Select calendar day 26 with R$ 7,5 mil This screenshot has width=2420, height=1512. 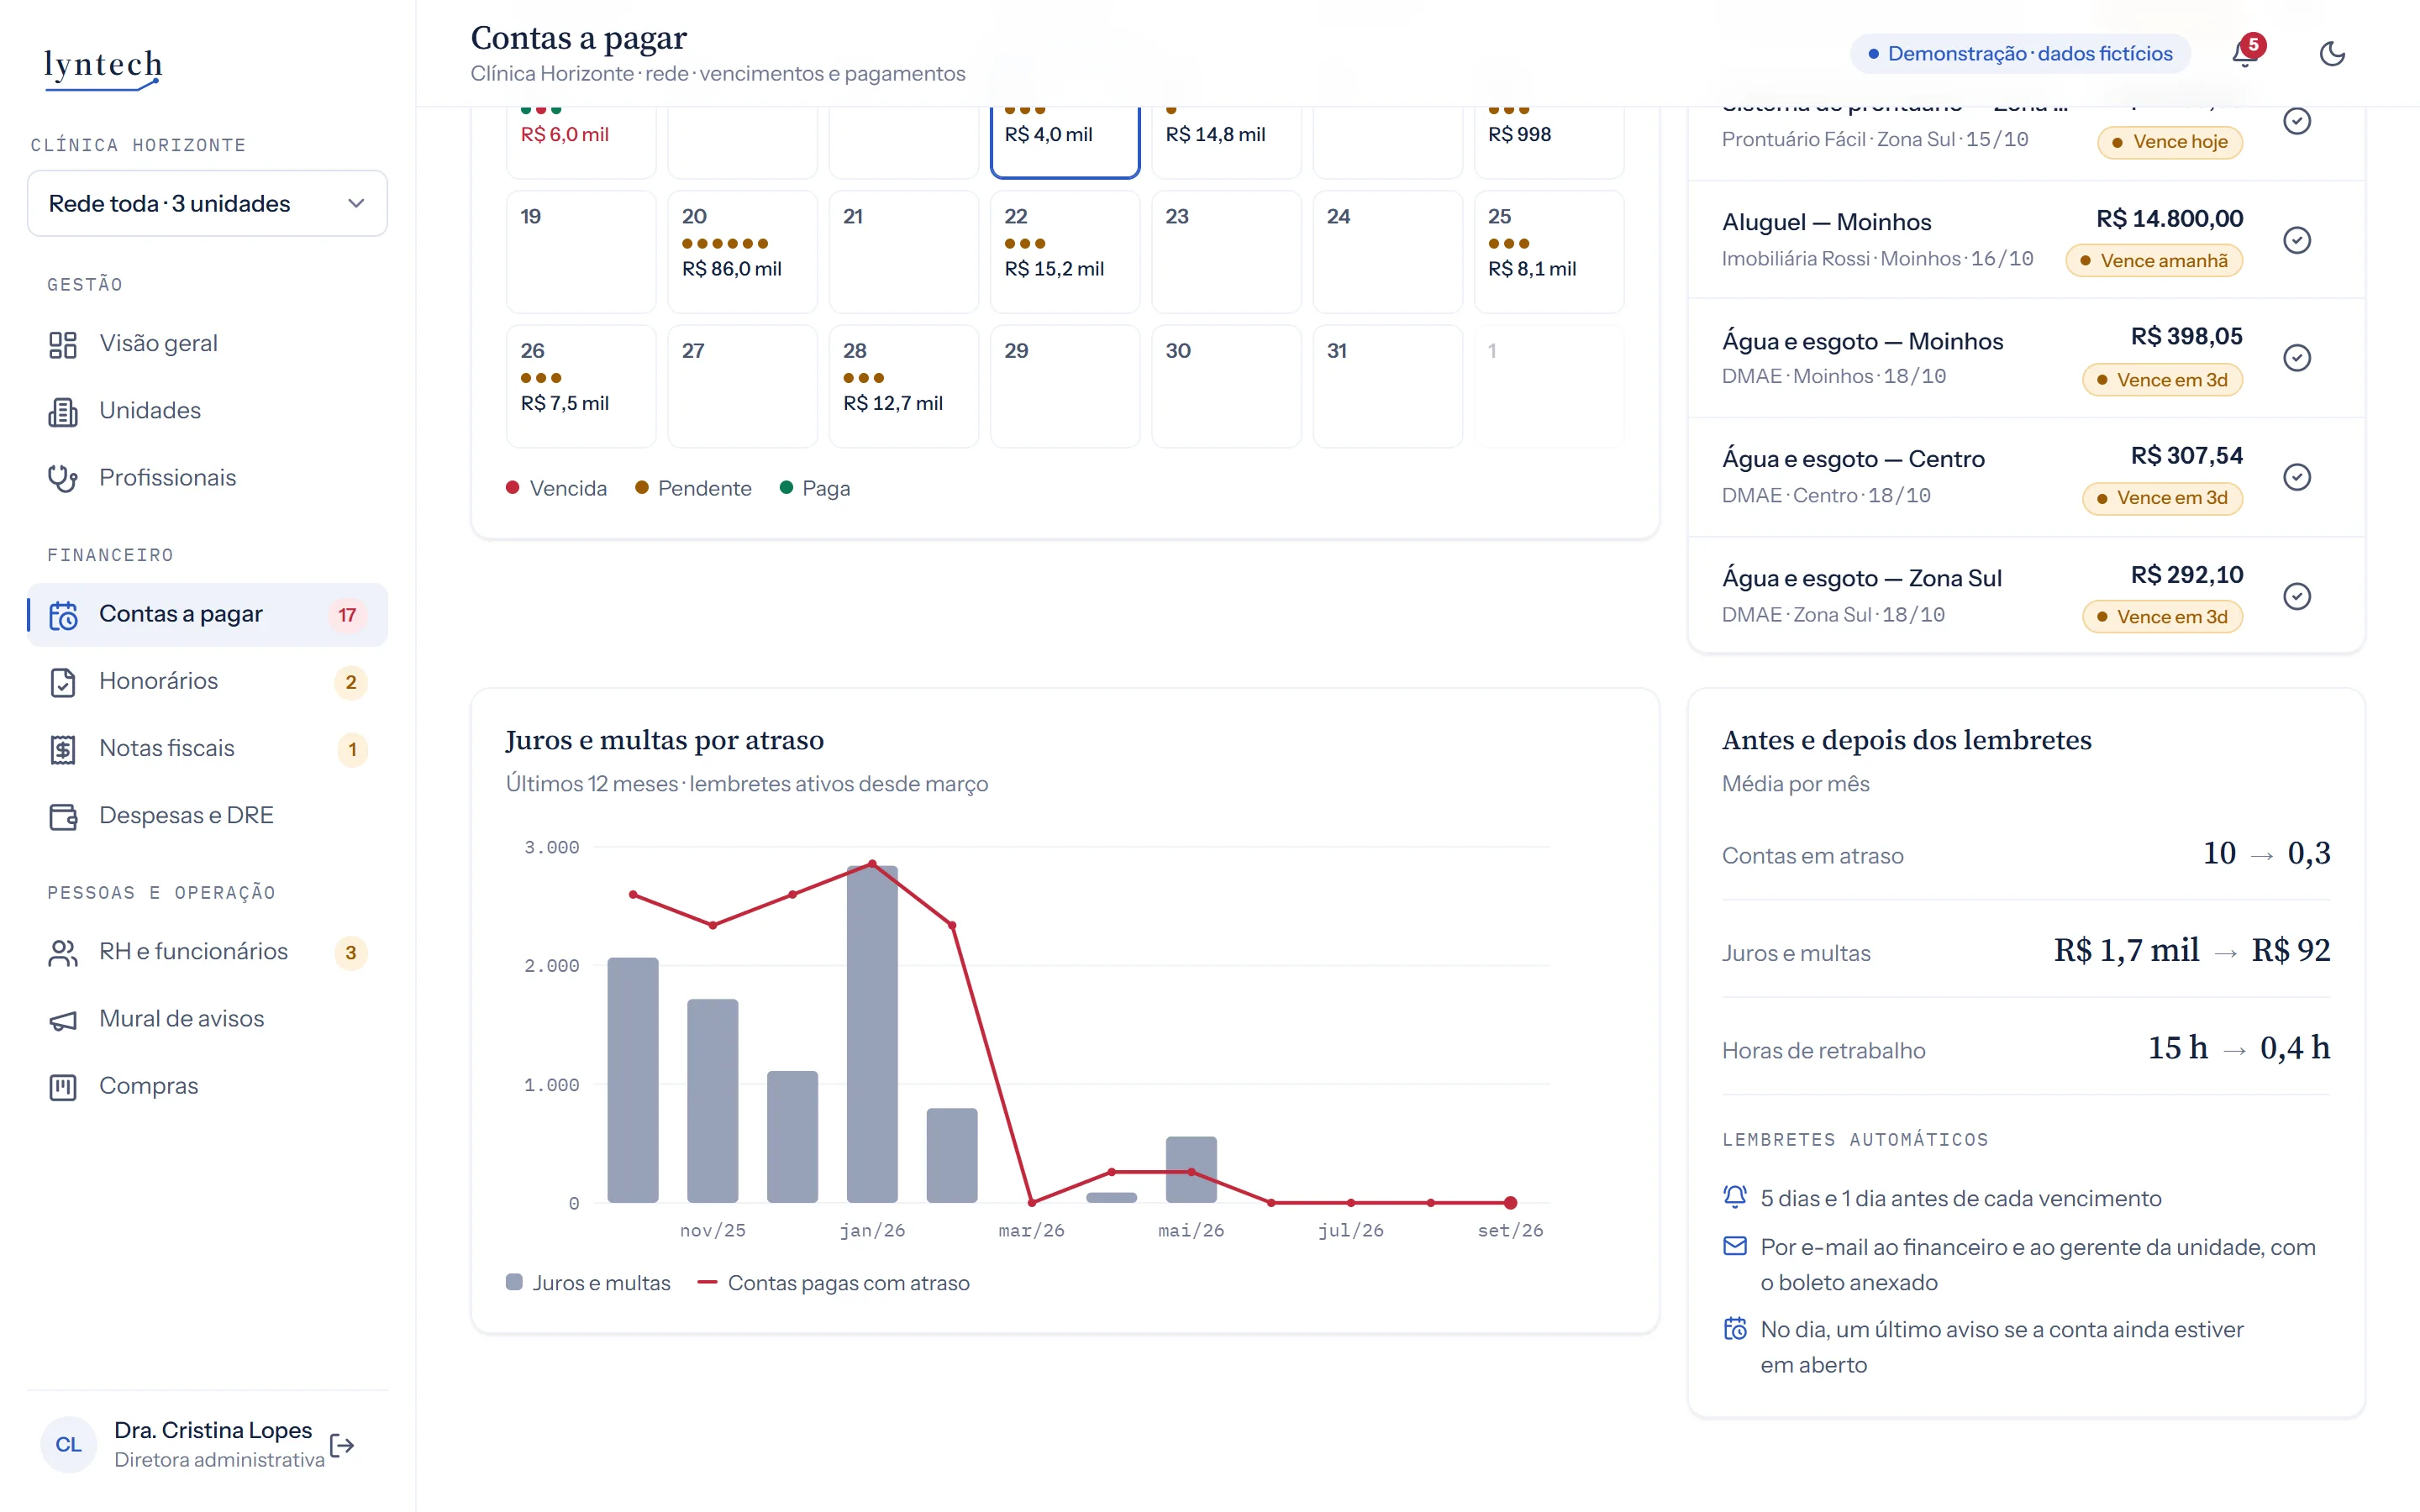pyautogui.click(x=581, y=386)
